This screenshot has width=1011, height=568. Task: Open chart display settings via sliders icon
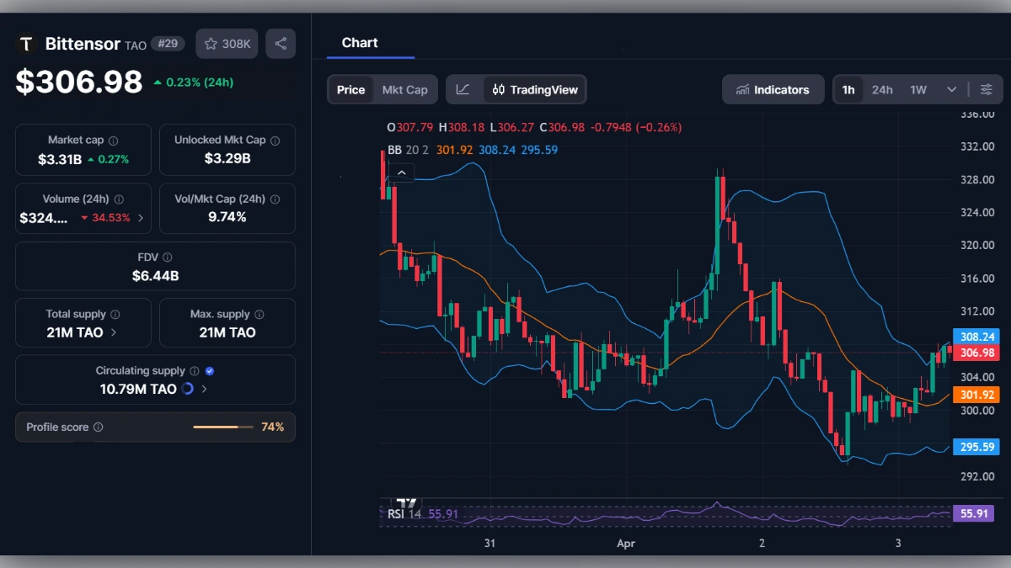point(986,88)
